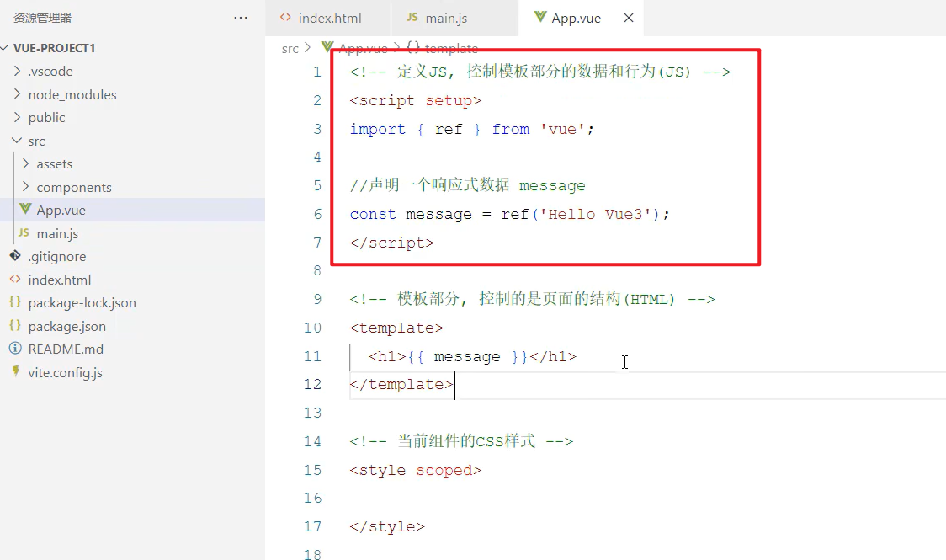The image size is (946, 560).
Task: Open the explorer panel more actions ellipsis
Action: pos(241,18)
